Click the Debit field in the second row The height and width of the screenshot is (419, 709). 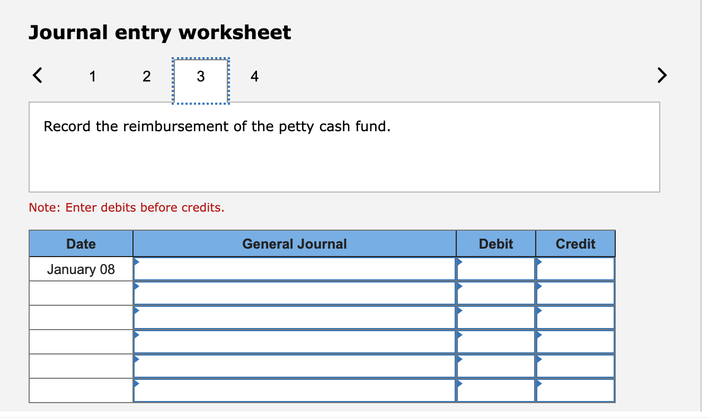(x=495, y=293)
